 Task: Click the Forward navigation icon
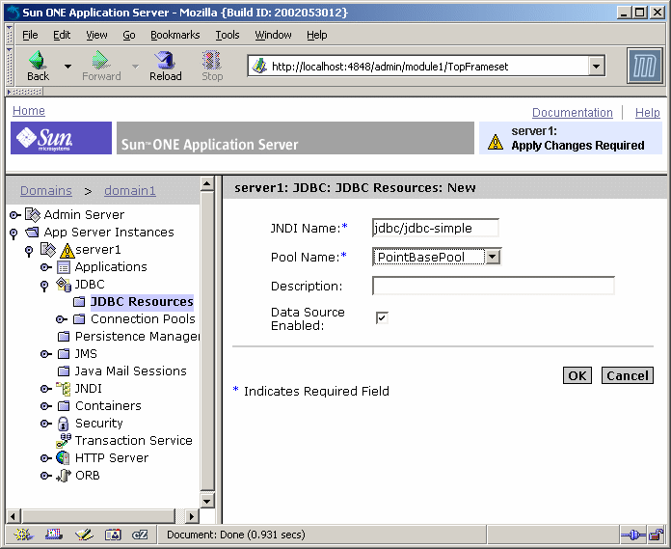pyautogui.click(x=100, y=60)
